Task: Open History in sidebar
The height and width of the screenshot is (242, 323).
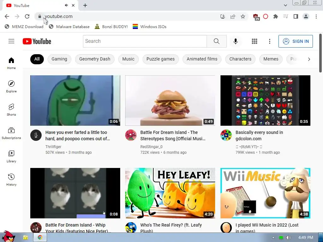Action: (11, 180)
